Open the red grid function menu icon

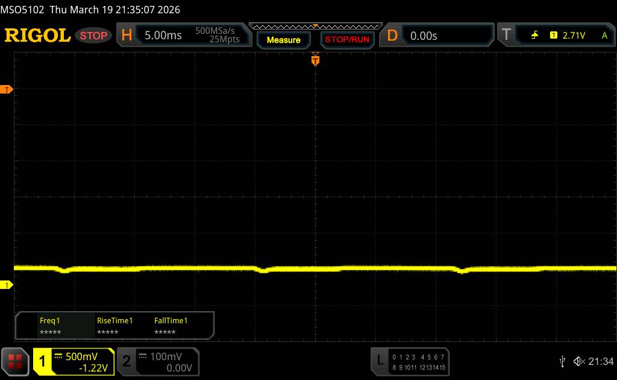(16, 361)
